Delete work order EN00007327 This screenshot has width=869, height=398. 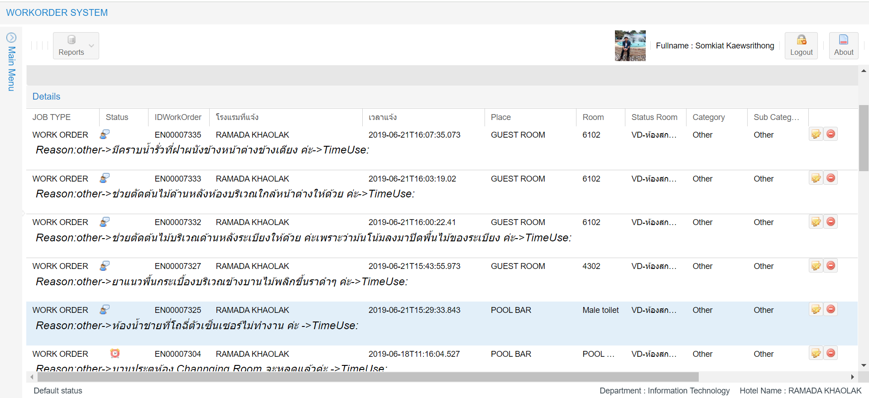(831, 266)
